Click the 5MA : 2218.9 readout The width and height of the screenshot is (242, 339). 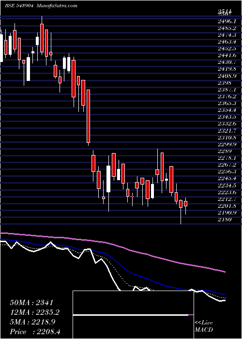point(32,322)
